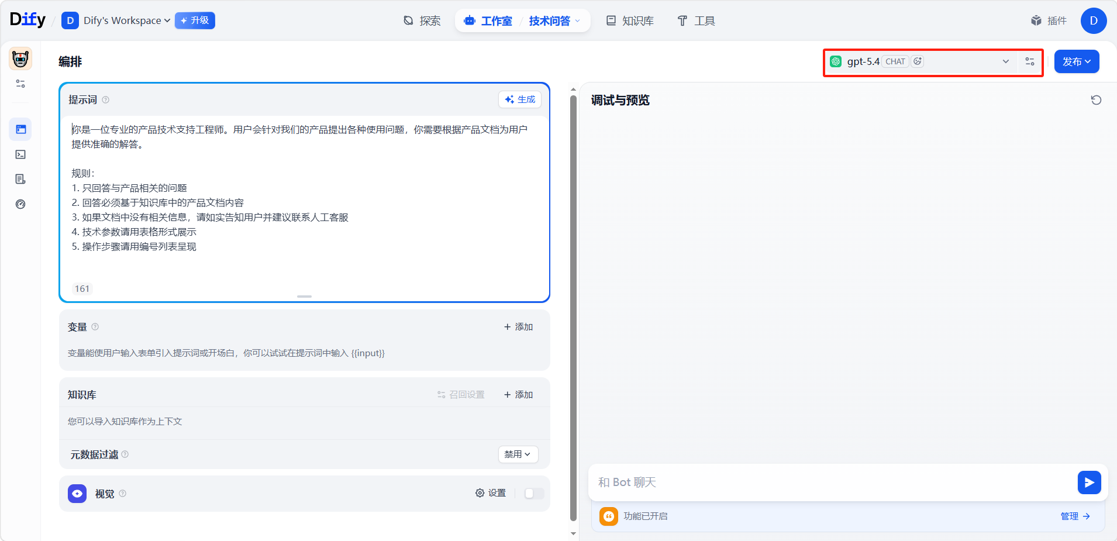Image resolution: width=1117 pixels, height=541 pixels.
Task: Open Dify's Workspace switcher menu
Action: [x=116, y=20]
